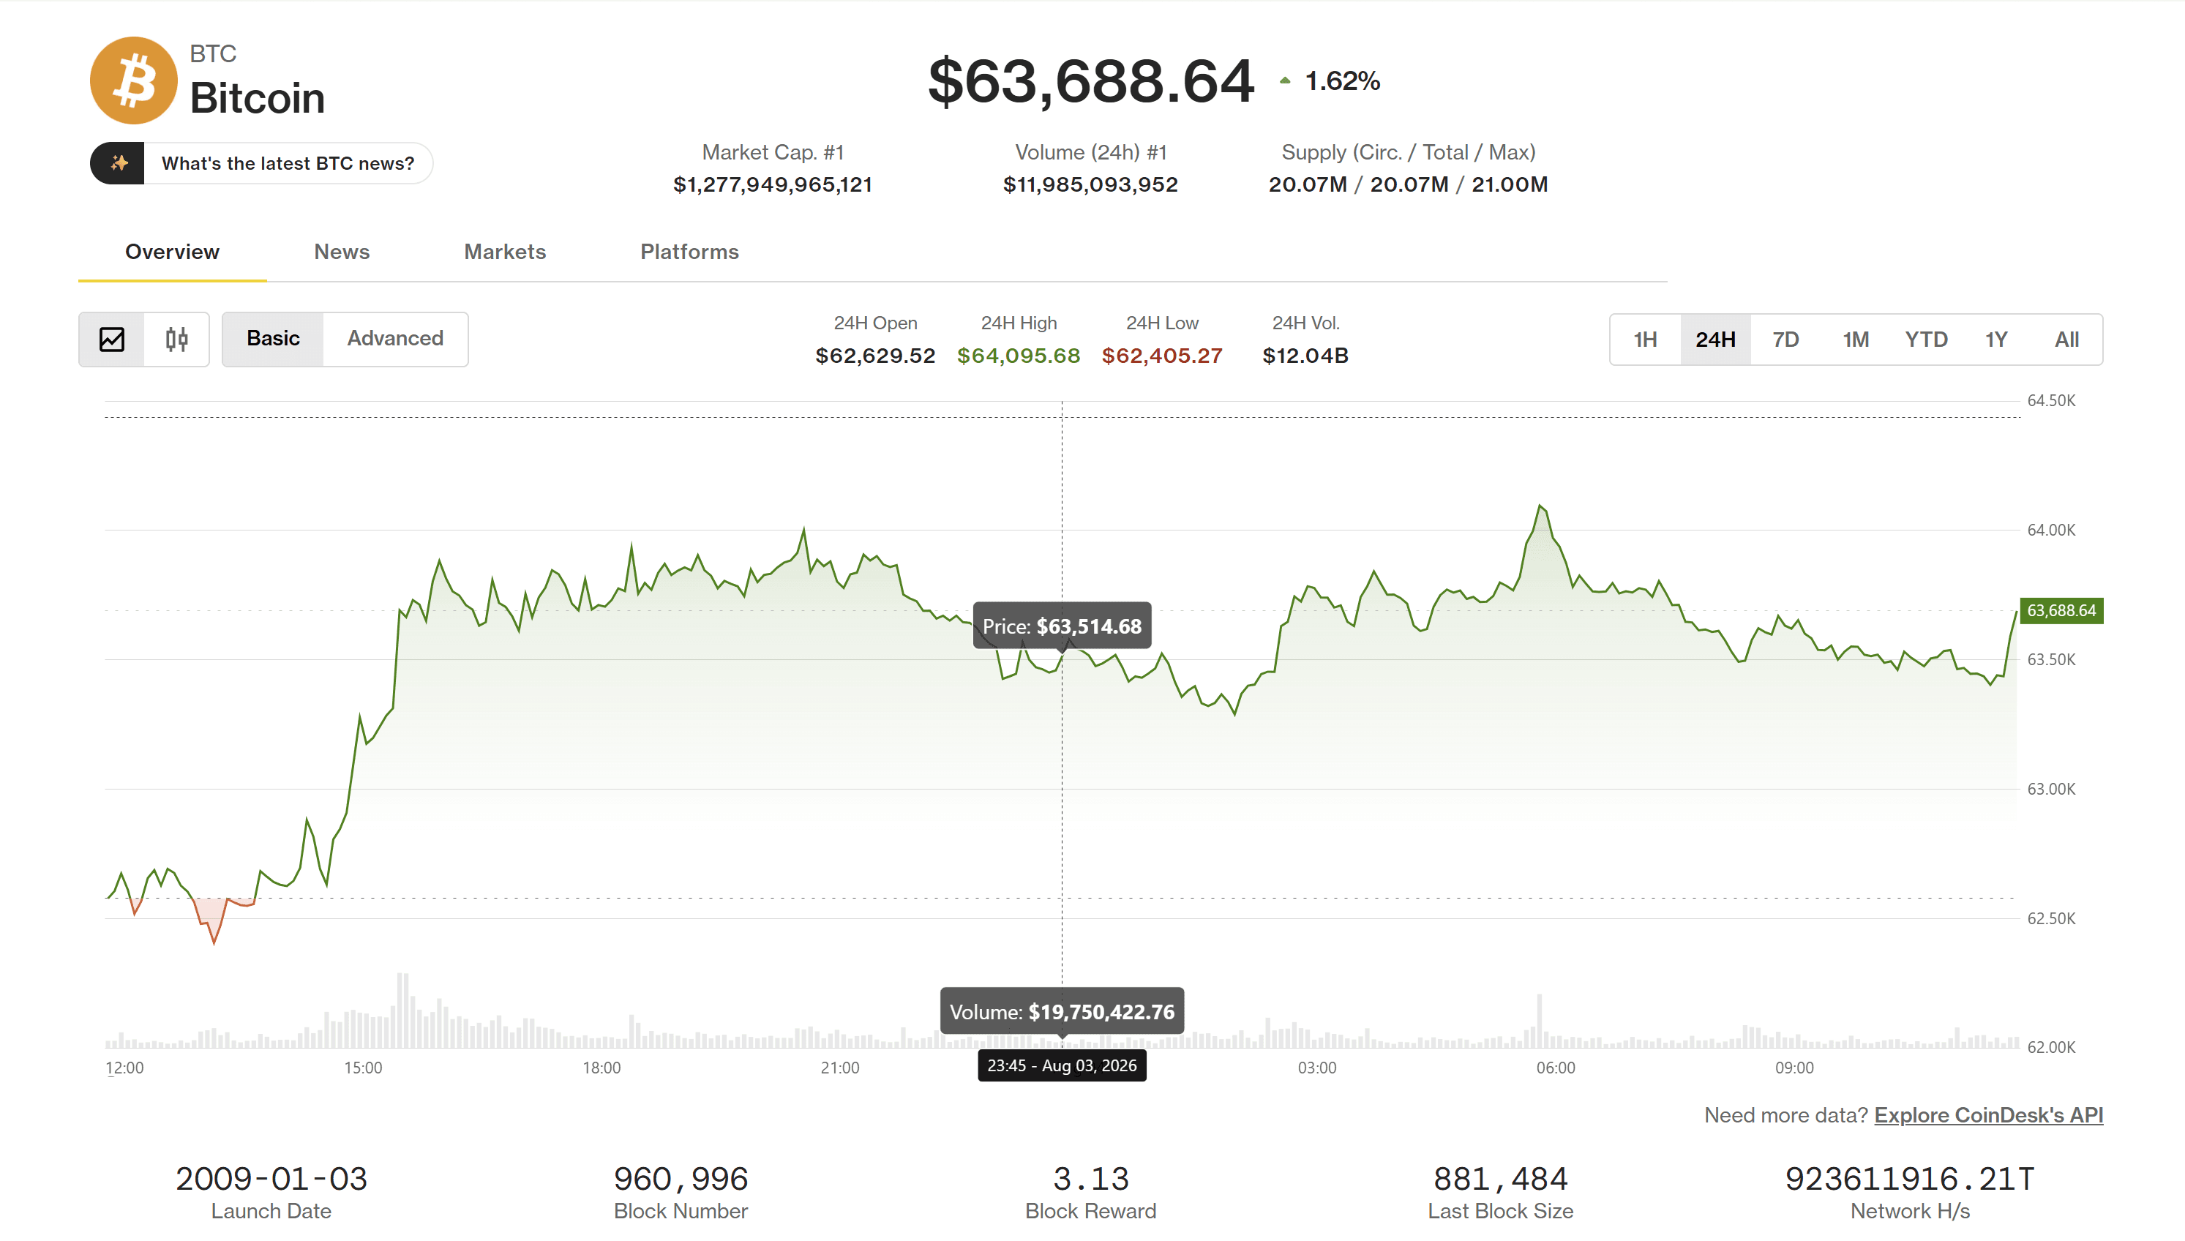
Task: Open the Explore CoinDesk's API link
Action: click(x=1988, y=1115)
